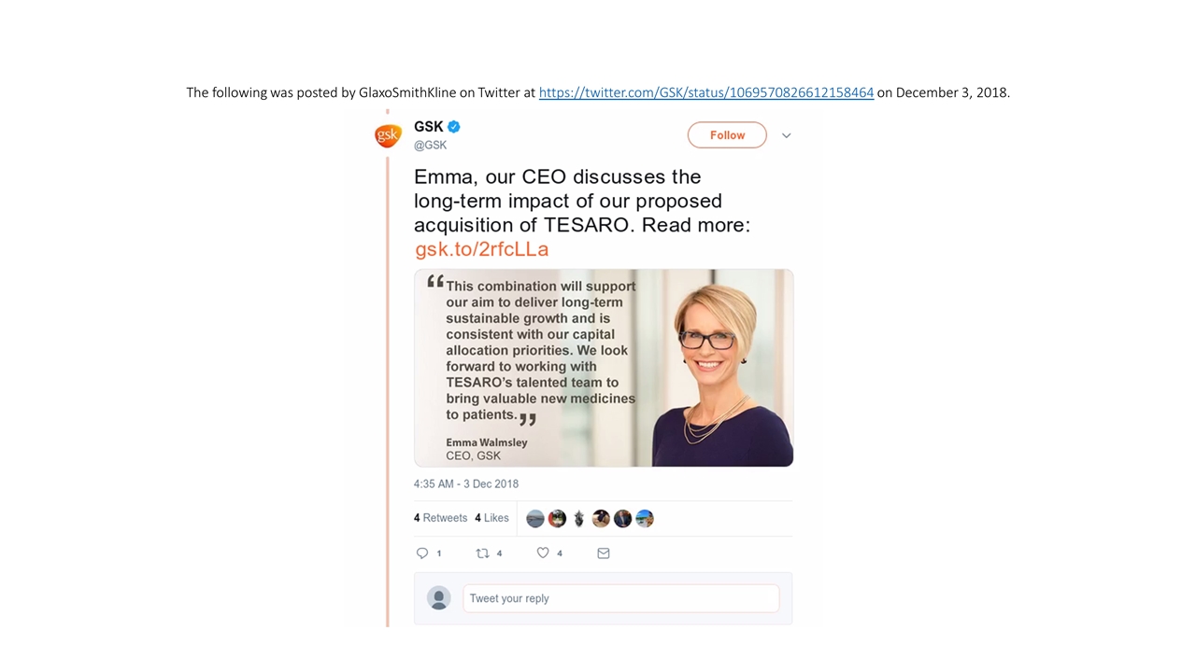Screen dimensions: 1196x672
Task: View the 4 Retweets list
Action: pyautogui.click(x=440, y=518)
